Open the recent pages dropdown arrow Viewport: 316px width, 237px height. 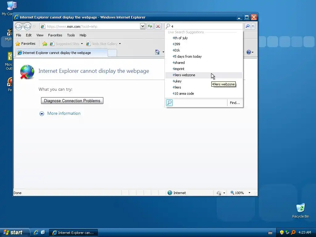click(x=34, y=27)
